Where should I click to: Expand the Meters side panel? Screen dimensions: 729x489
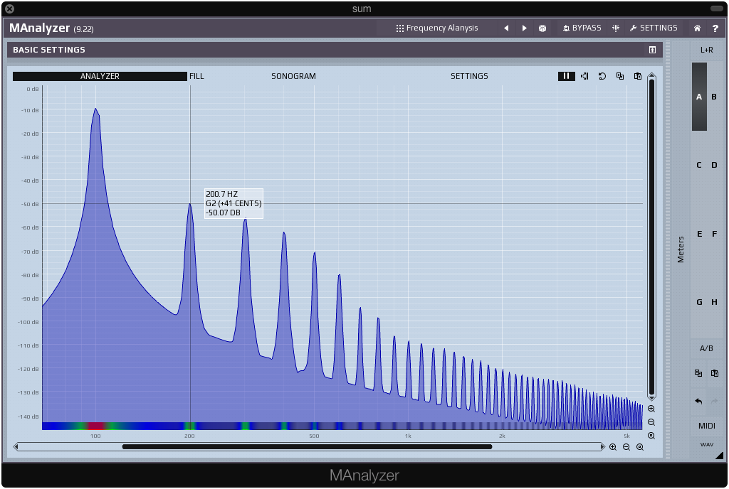pos(681,249)
